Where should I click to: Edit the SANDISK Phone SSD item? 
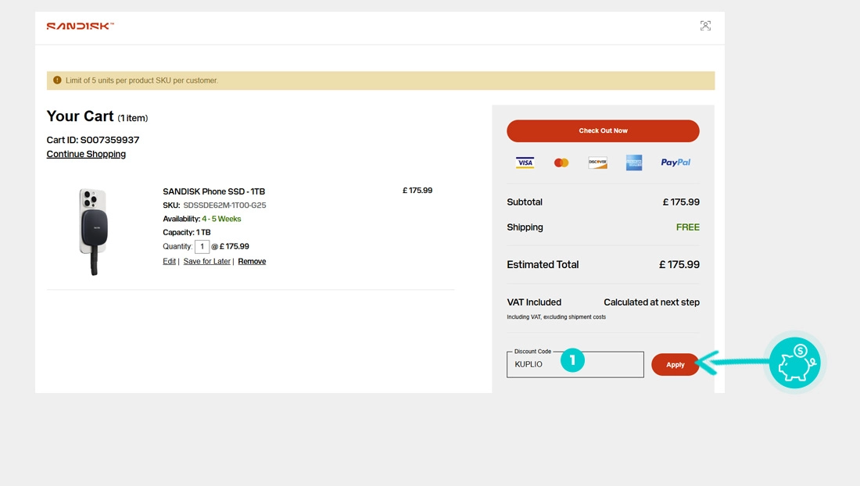pos(169,261)
